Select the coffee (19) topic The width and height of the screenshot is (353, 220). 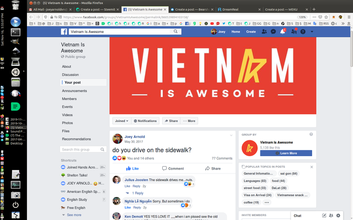tap(252, 202)
